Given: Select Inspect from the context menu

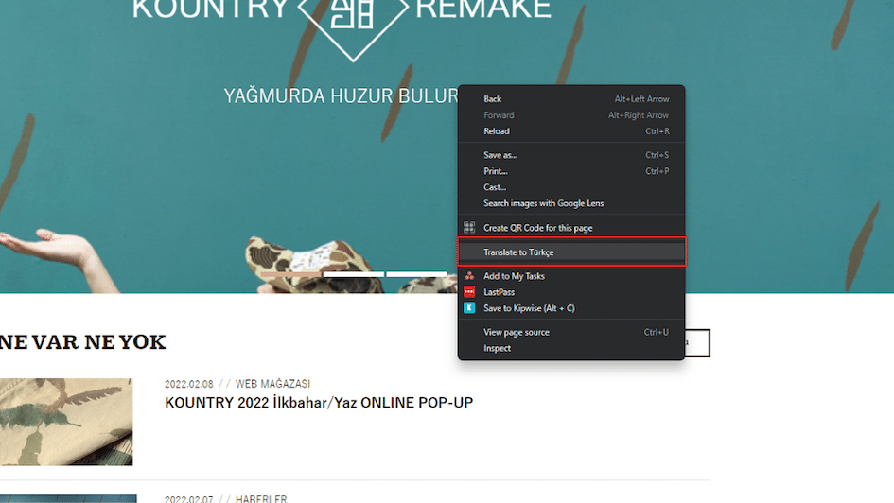Looking at the screenshot, I should pyautogui.click(x=571, y=348).
